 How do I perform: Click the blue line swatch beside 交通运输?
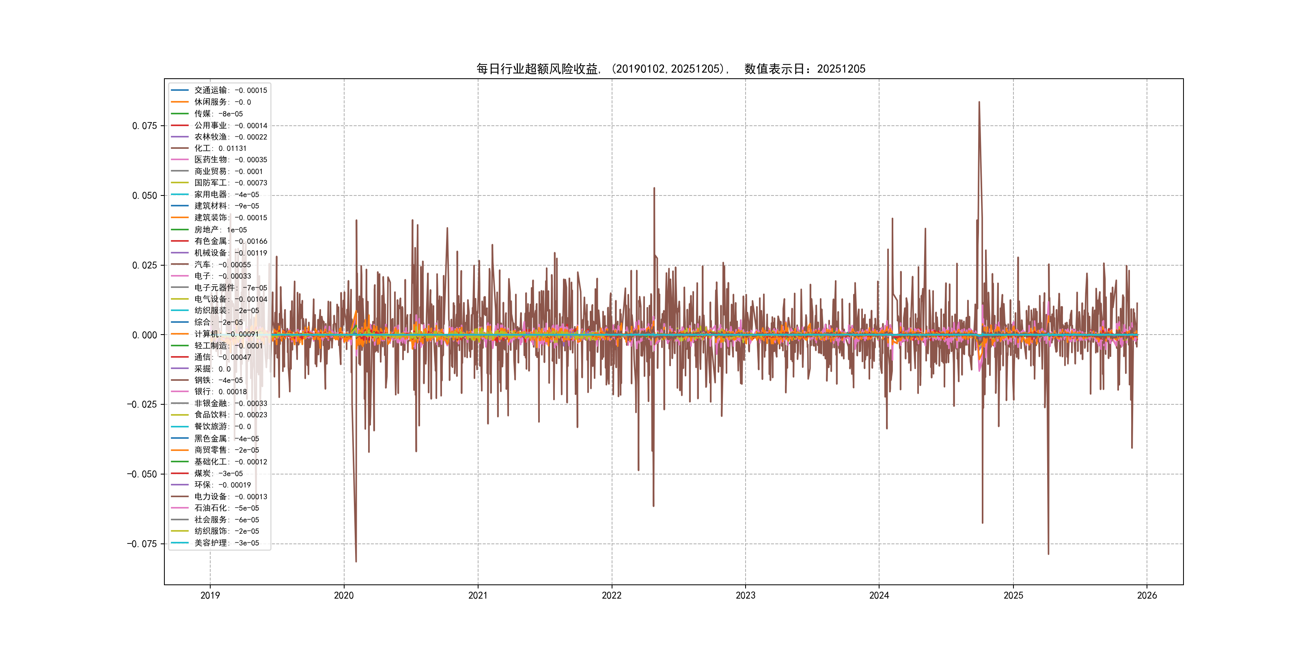tap(180, 90)
